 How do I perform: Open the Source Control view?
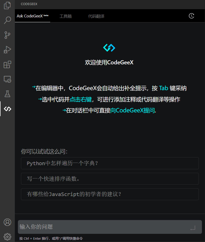(x=7, y=35)
